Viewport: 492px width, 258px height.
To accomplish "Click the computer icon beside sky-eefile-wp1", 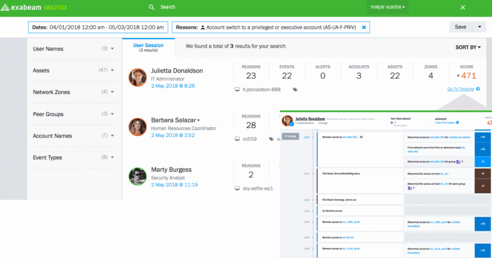I will [237, 188].
